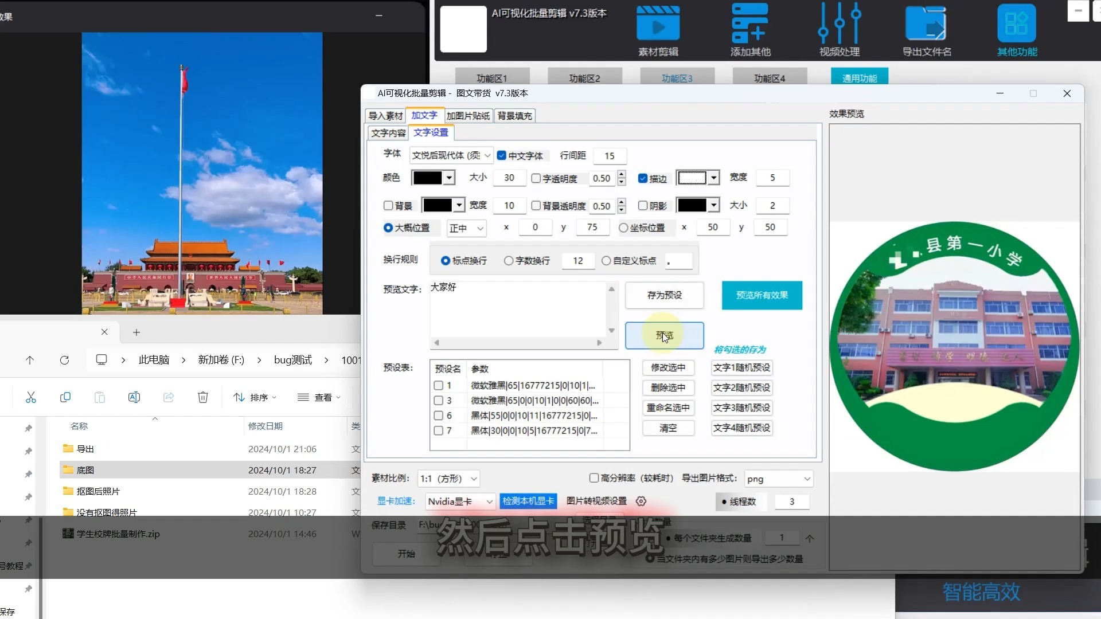Screen dimensions: 1101x619
Task: Click the 行间距 input field
Action: coord(609,156)
